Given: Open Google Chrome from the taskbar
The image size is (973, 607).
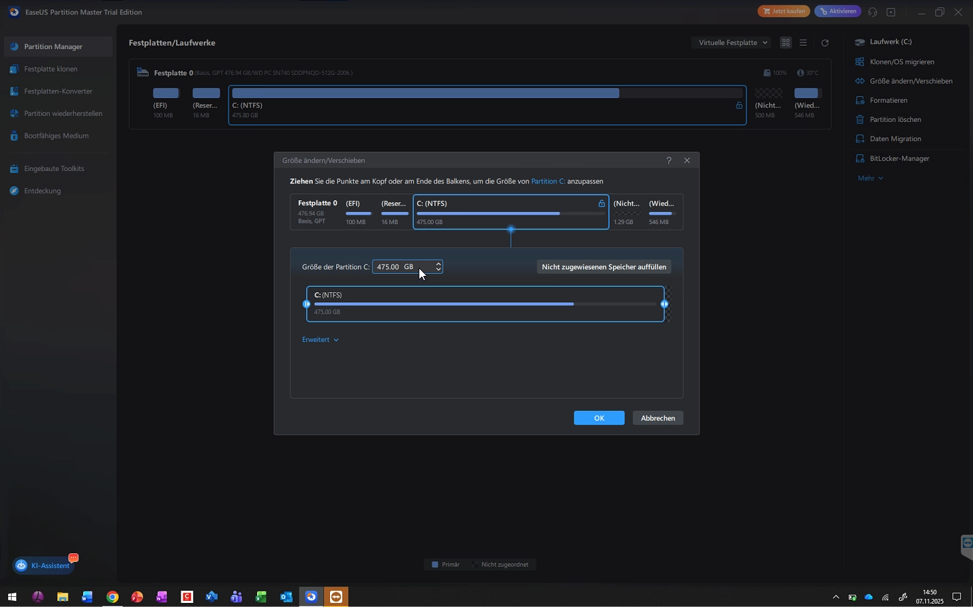Looking at the screenshot, I should point(113,597).
